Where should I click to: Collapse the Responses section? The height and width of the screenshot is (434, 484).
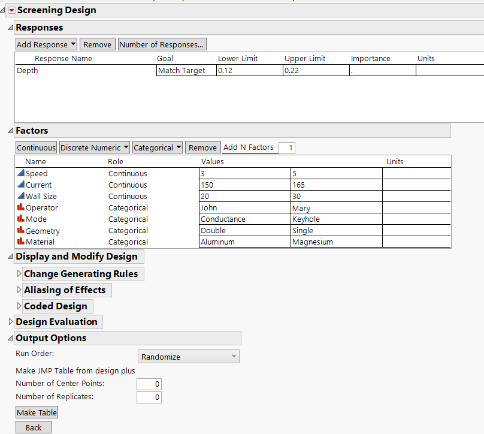click(x=10, y=27)
